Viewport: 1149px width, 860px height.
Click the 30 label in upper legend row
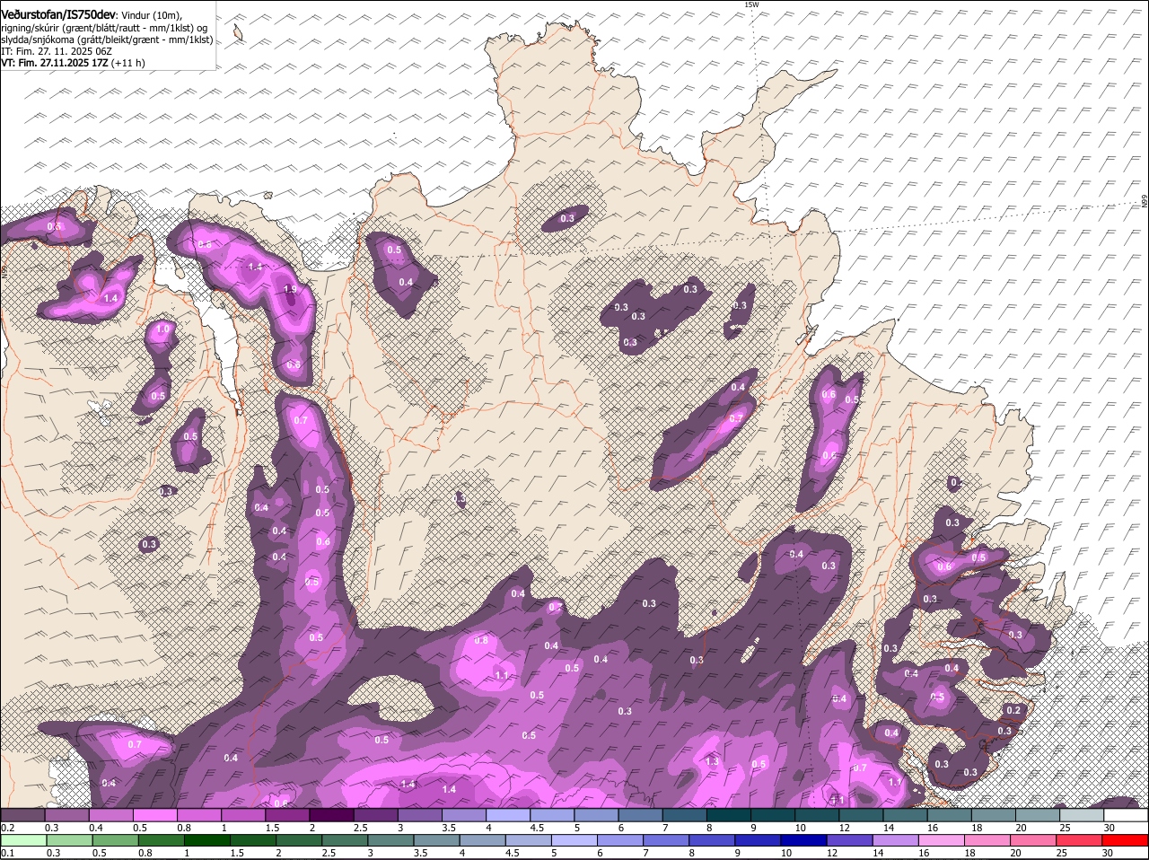(1110, 828)
